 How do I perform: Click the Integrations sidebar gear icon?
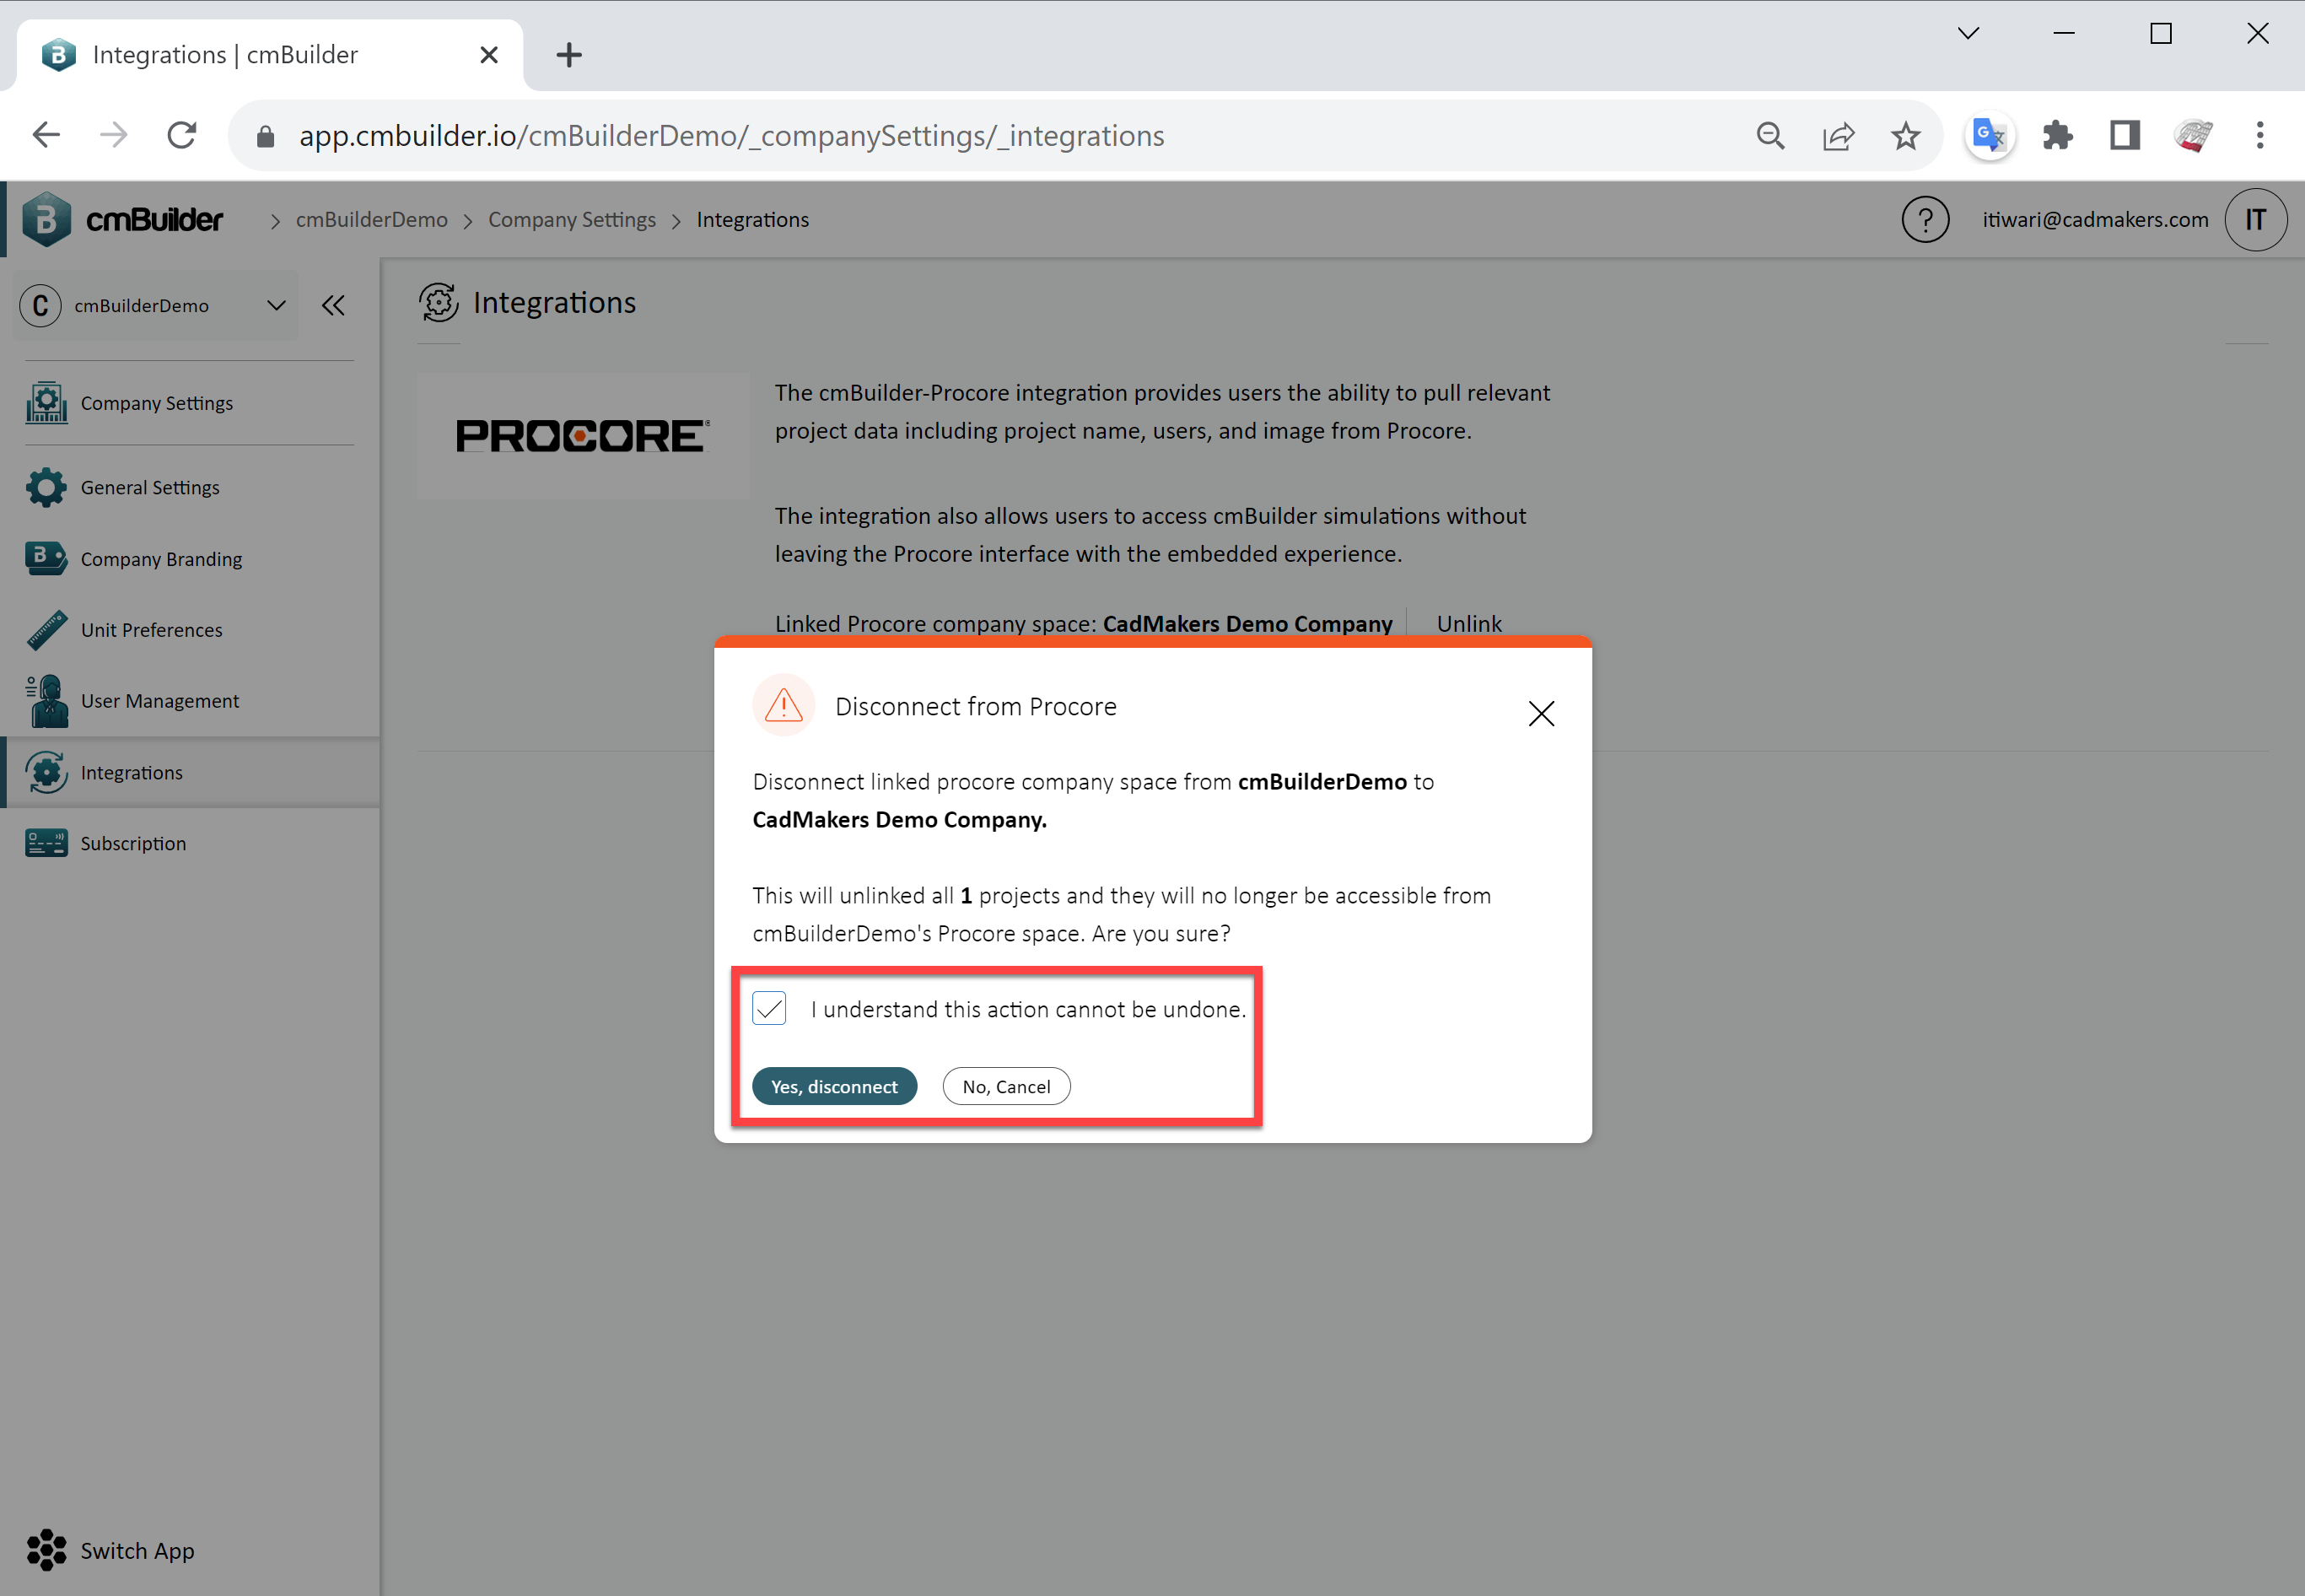(46, 772)
